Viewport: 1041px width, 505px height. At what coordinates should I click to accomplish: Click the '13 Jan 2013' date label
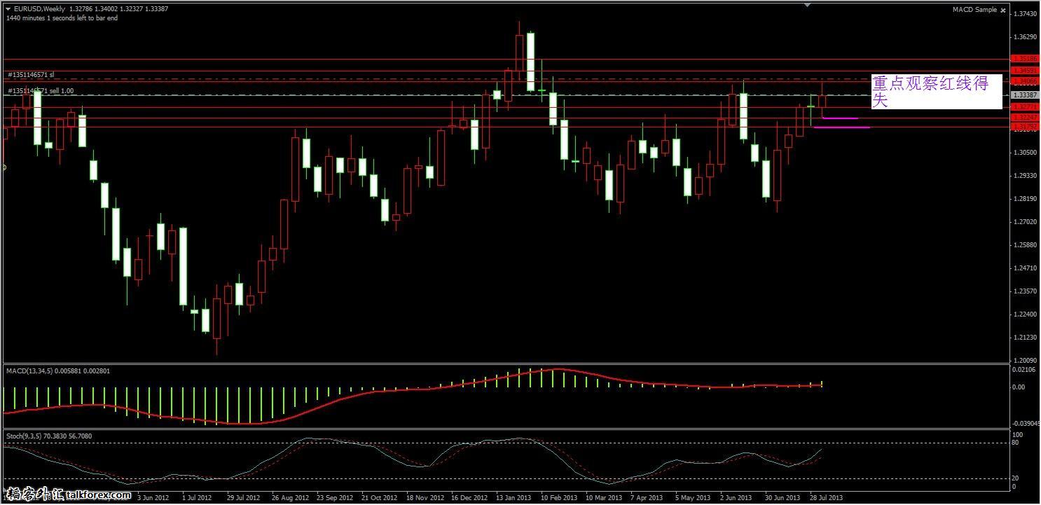click(x=513, y=498)
